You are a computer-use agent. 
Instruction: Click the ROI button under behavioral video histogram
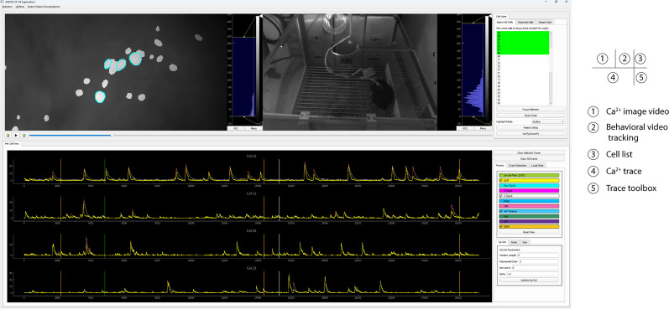[466, 128]
